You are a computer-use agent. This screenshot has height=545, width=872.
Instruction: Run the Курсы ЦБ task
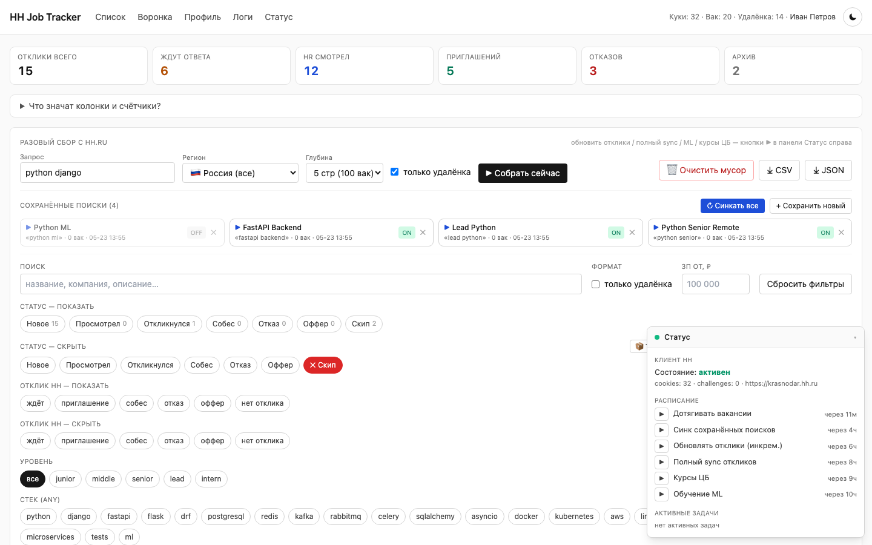click(x=661, y=478)
